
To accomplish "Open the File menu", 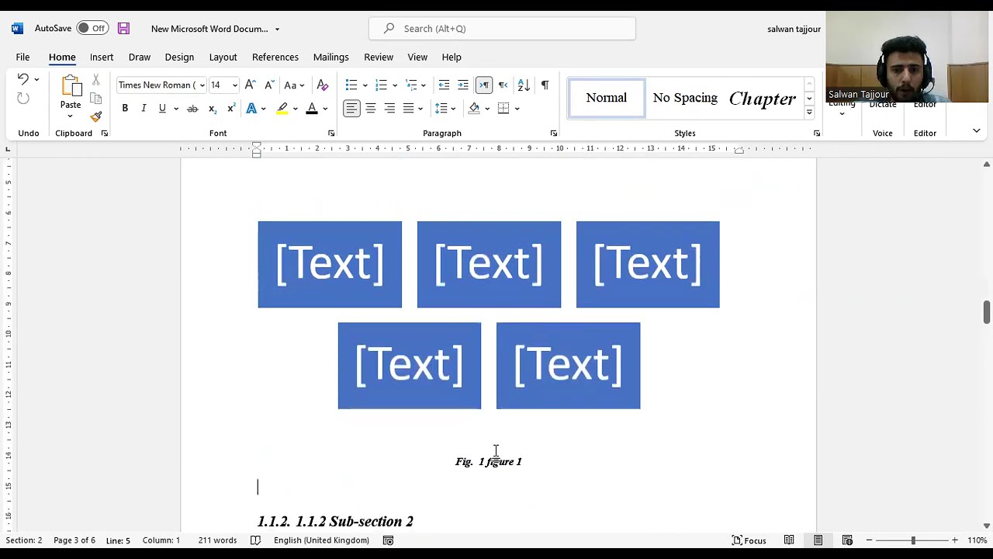I will click(22, 57).
